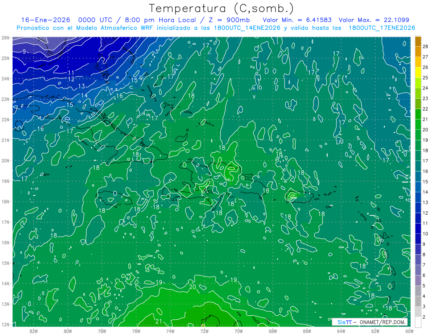Click the "68W" longitude axis label
The image size is (435, 336).
[273, 331]
